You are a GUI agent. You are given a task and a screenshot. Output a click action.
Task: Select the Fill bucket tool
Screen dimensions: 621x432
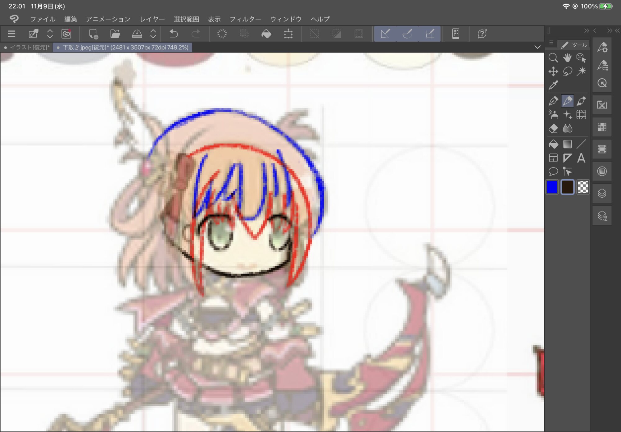click(553, 144)
